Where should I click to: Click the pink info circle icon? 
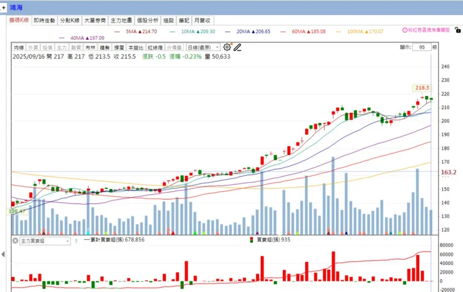(x=405, y=30)
